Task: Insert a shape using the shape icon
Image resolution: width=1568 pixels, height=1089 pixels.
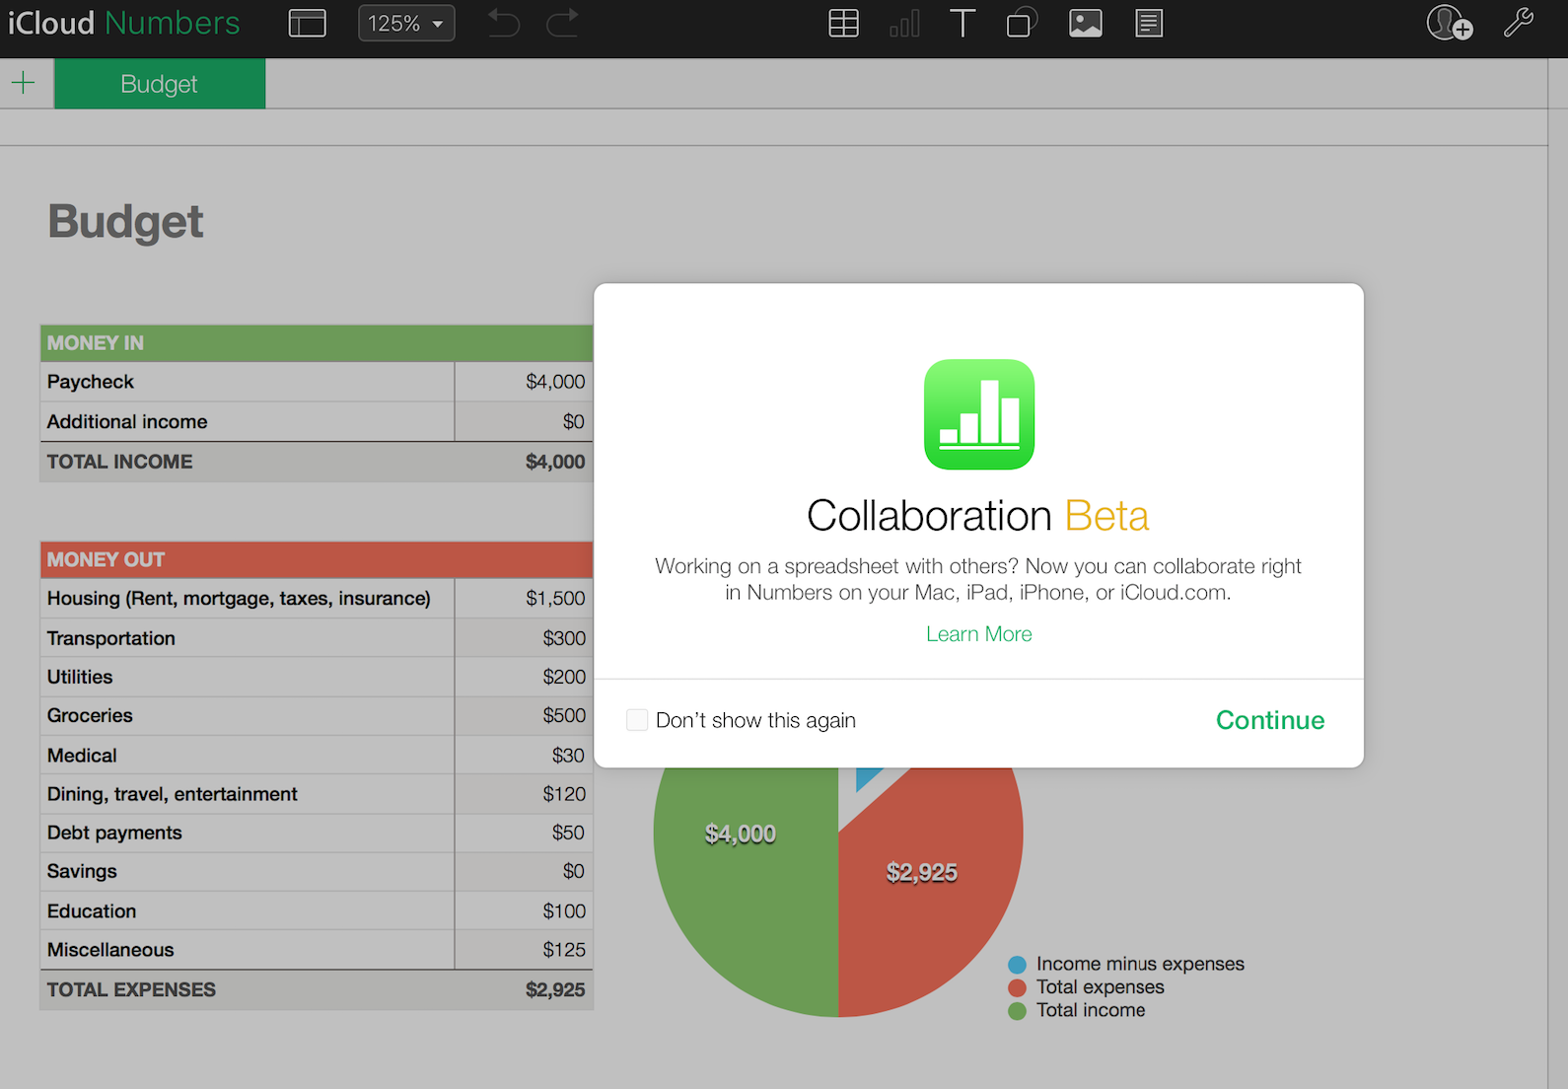Action: [1022, 23]
